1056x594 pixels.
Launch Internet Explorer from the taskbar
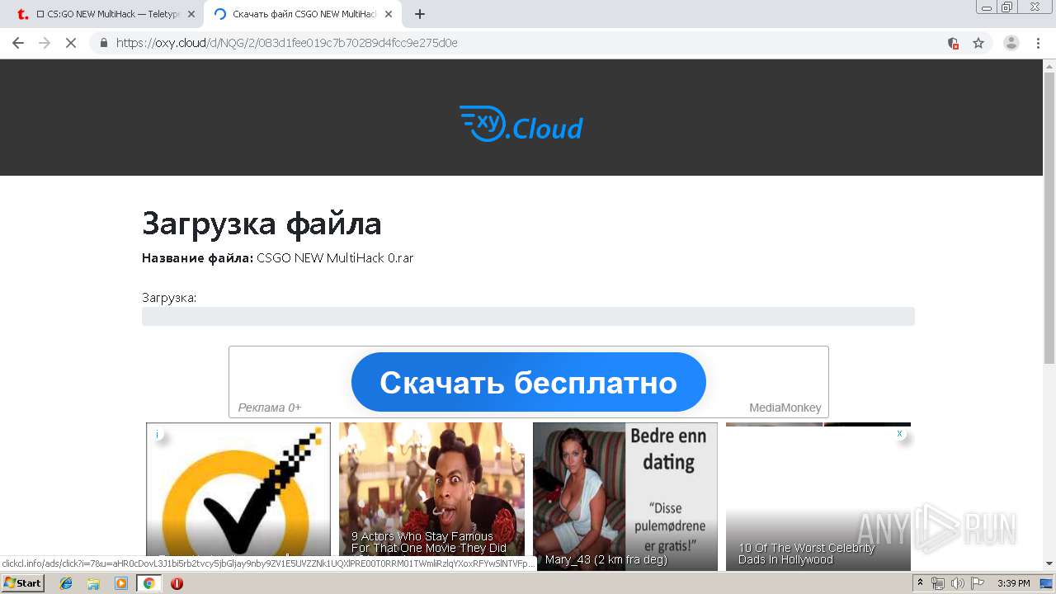click(x=66, y=583)
